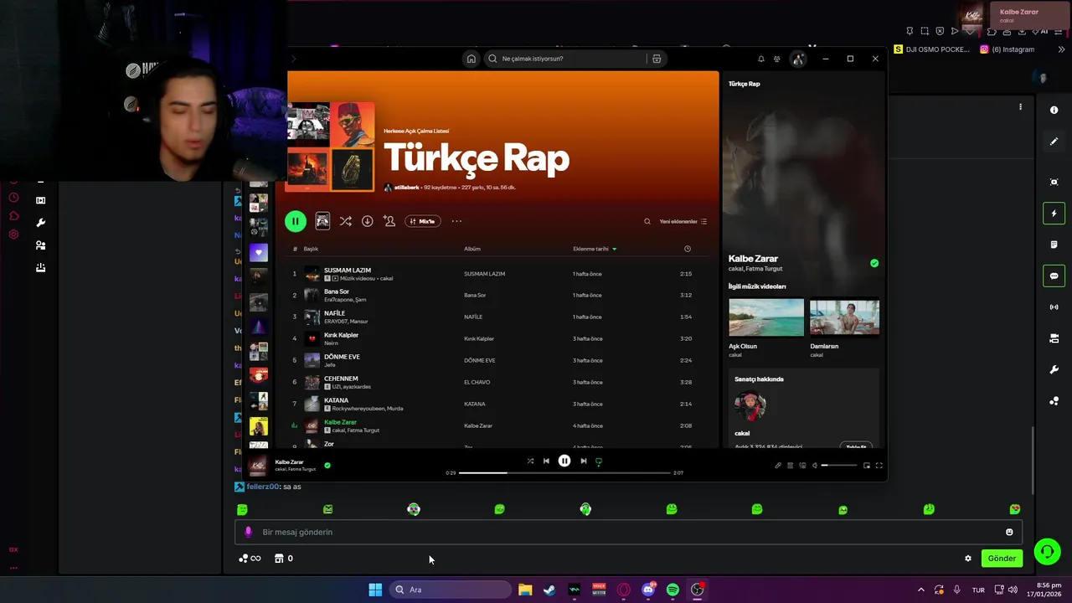The image size is (1072, 603).
Task: Sort tracks by the Albüm column
Action: tap(472, 249)
